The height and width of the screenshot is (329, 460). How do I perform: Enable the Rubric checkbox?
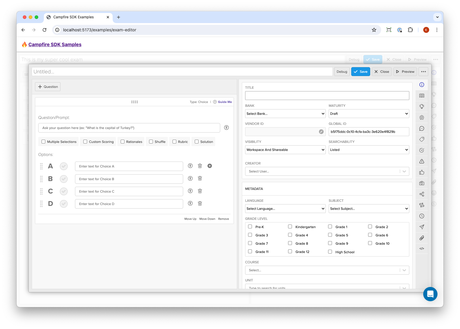pos(174,142)
